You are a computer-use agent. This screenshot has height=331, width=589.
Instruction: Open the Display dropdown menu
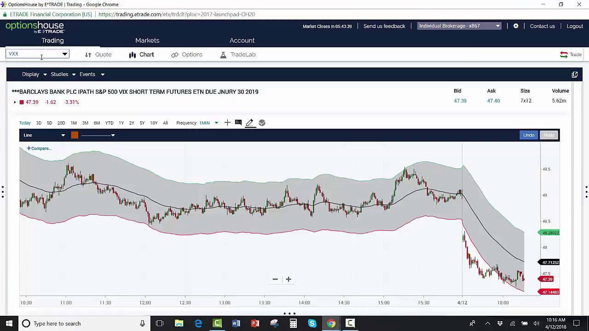[x=35, y=74]
